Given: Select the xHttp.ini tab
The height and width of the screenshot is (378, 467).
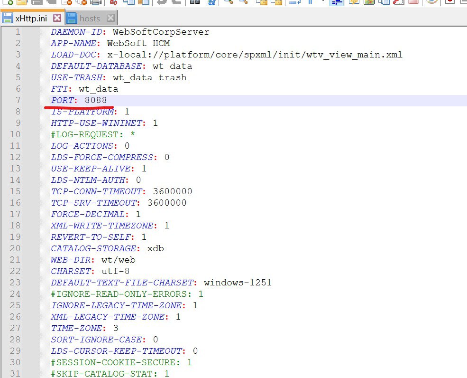Looking at the screenshot, I should pyautogui.click(x=31, y=19).
